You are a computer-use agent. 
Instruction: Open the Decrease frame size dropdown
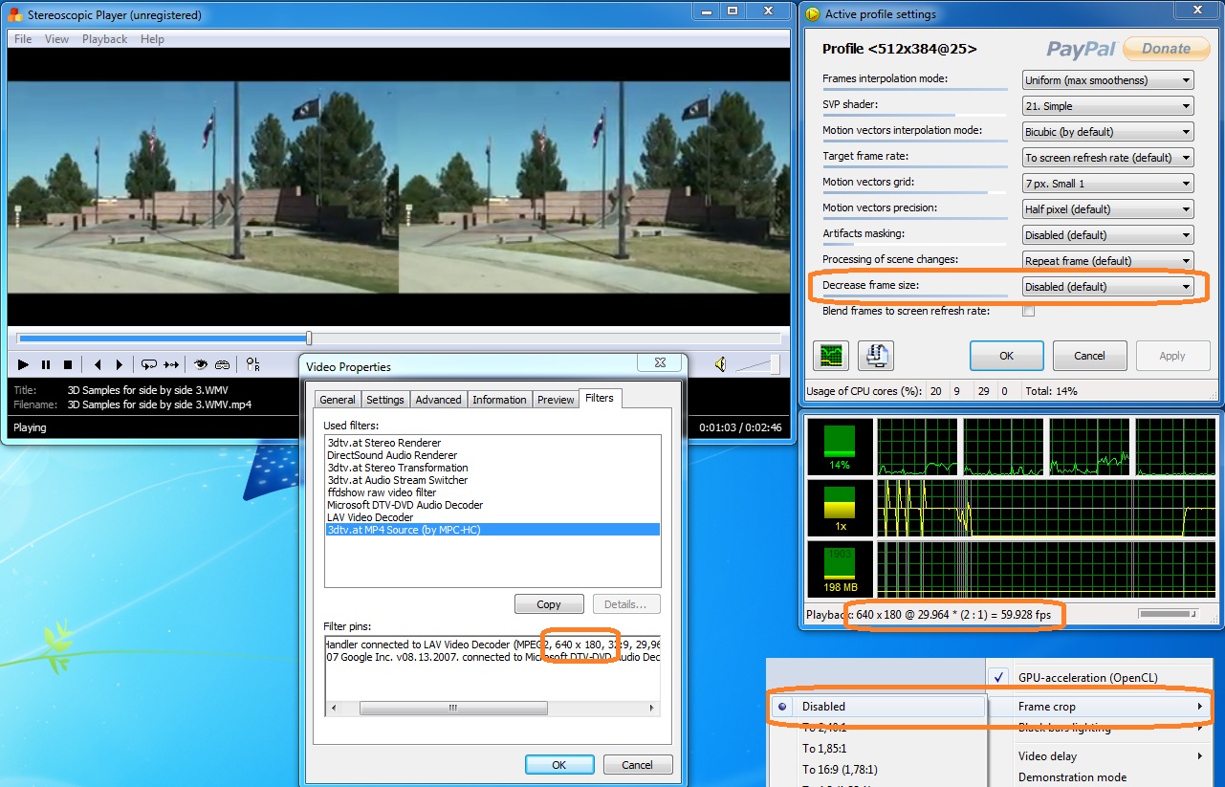point(1107,287)
